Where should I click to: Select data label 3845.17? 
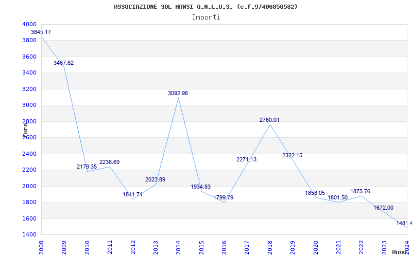click(x=41, y=32)
